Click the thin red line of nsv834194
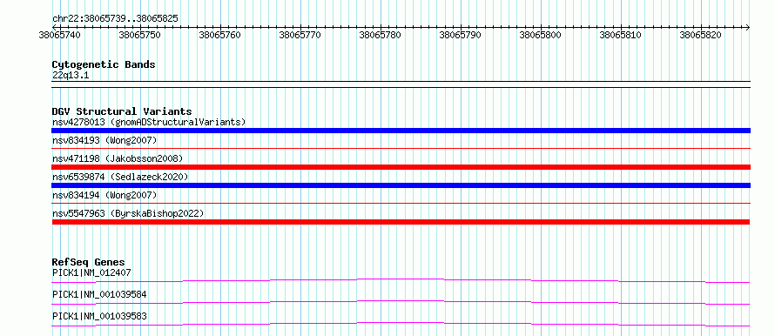 pos(401,203)
